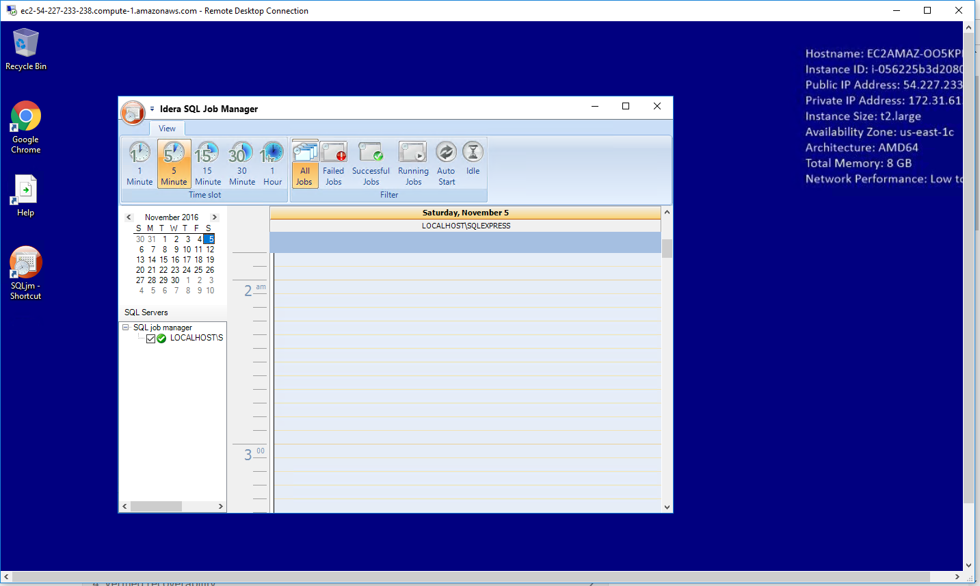Select the 1 Minute time slot
Screen dimensions: 980x586
coord(140,163)
